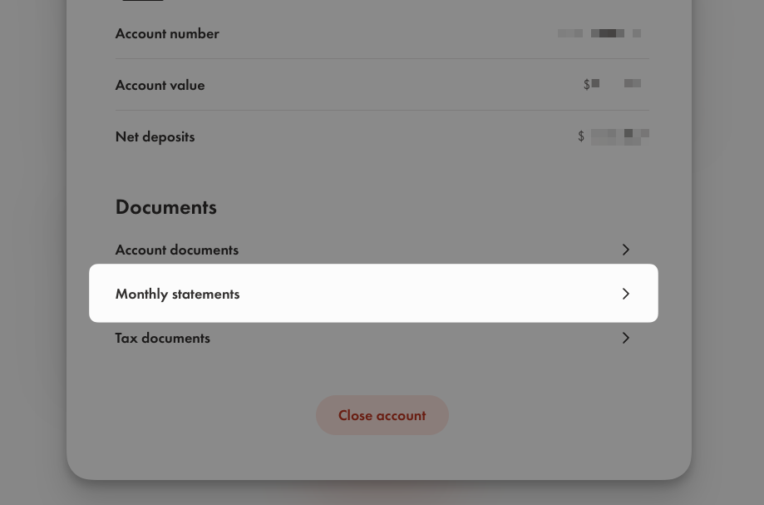This screenshot has width=764, height=505.
Task: Click the Account value row
Action: tap(382, 85)
